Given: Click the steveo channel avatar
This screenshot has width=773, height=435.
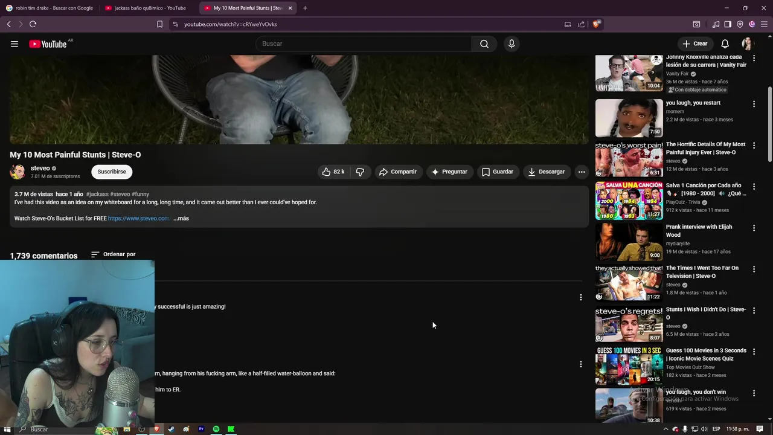Looking at the screenshot, I should (18, 172).
